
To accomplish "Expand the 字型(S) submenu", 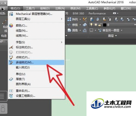I will (36, 42).
